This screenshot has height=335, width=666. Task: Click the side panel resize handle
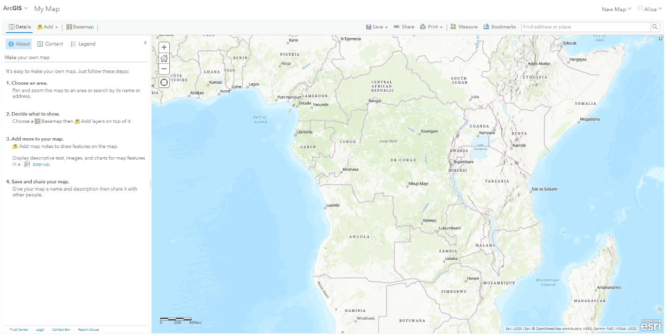[x=150, y=185]
